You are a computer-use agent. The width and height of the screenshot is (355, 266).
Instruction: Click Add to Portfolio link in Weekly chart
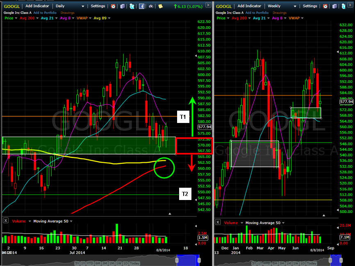point(257,13)
